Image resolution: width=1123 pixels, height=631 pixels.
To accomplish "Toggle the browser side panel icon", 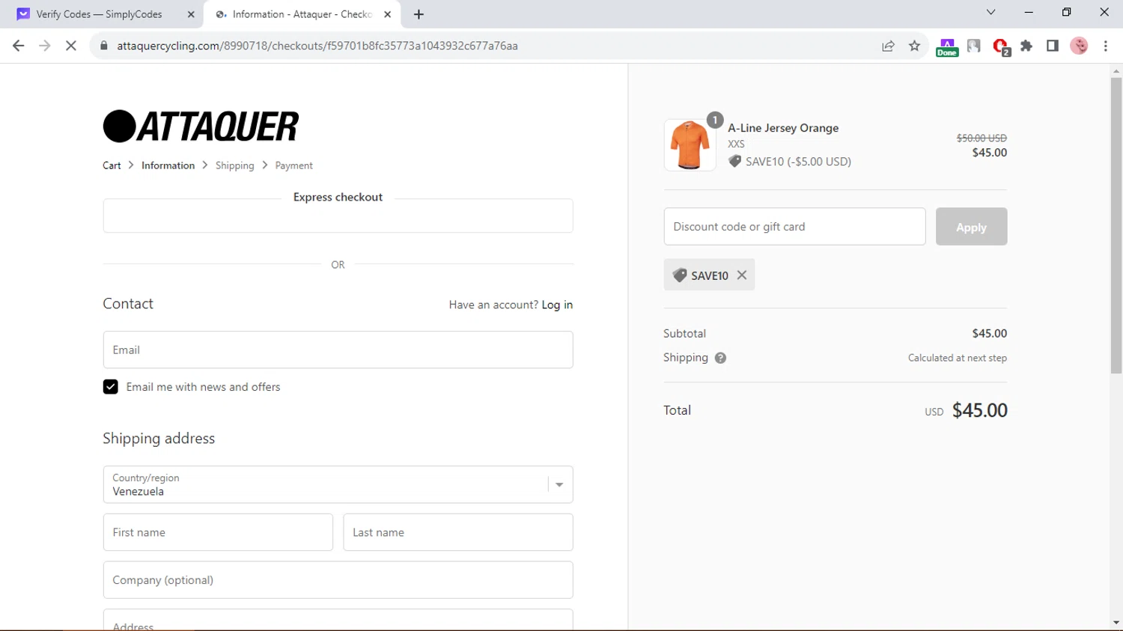I will (x=1053, y=46).
